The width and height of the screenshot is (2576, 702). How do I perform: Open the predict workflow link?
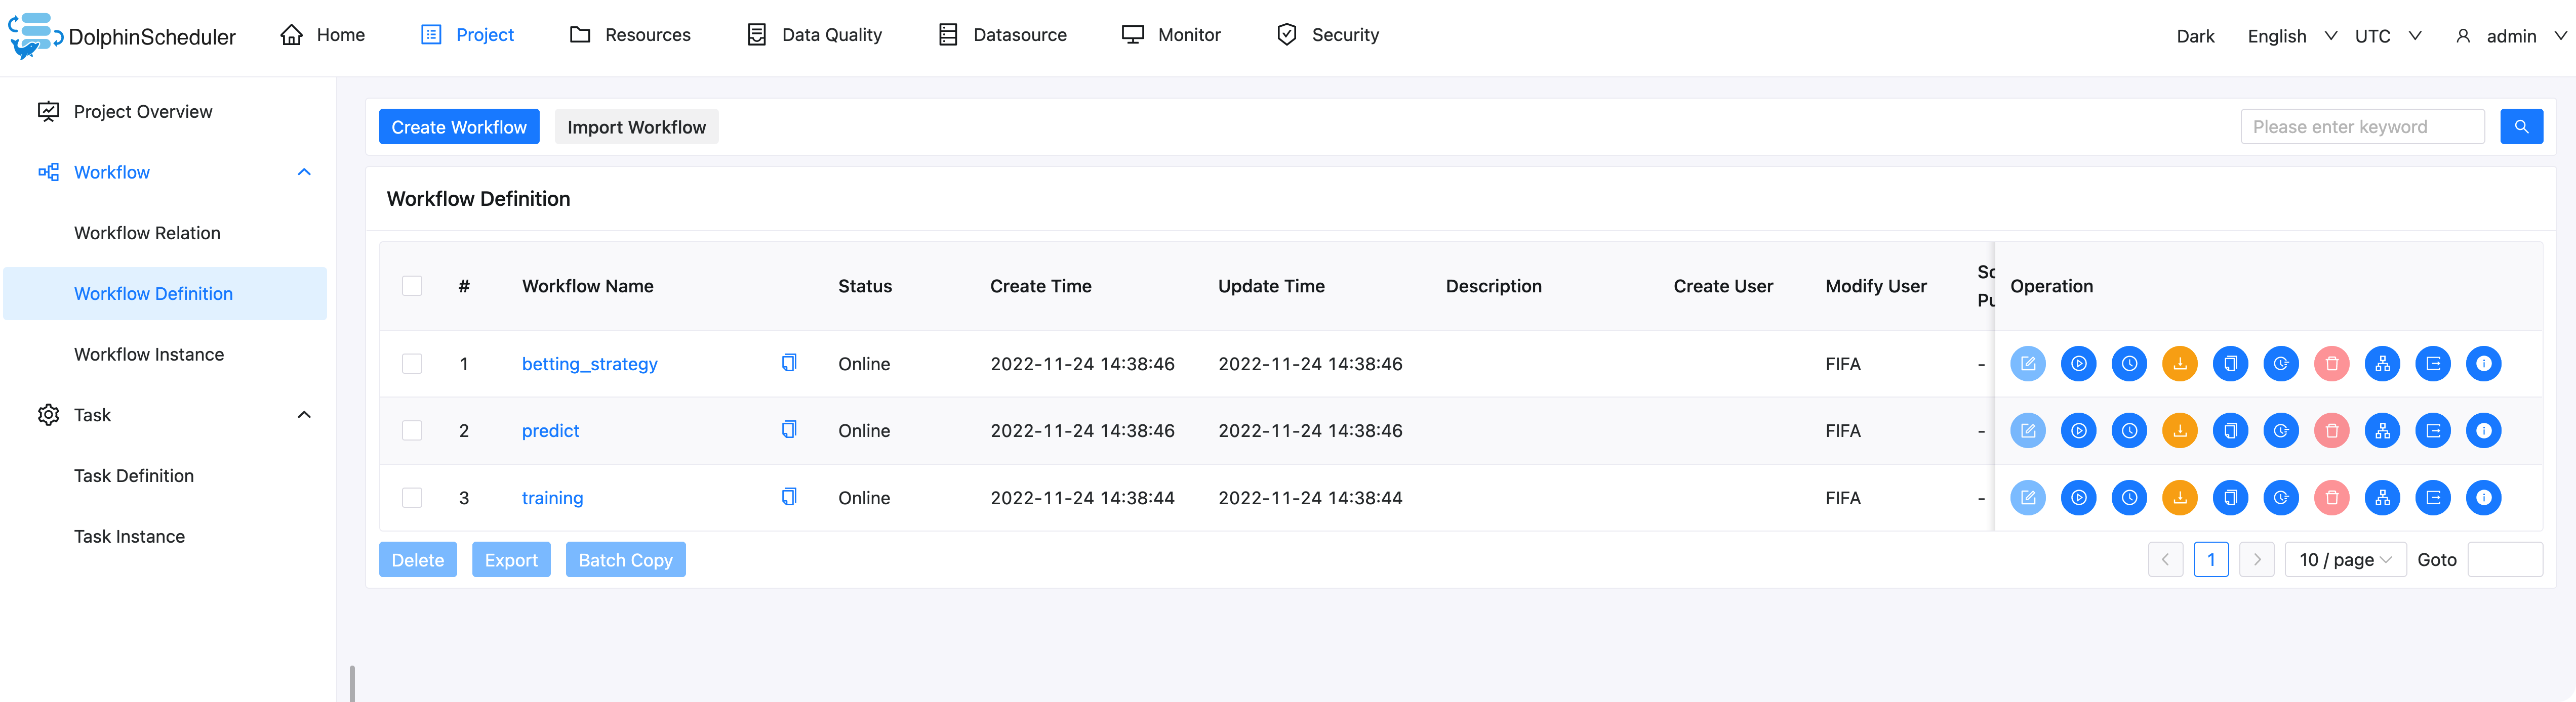point(550,430)
